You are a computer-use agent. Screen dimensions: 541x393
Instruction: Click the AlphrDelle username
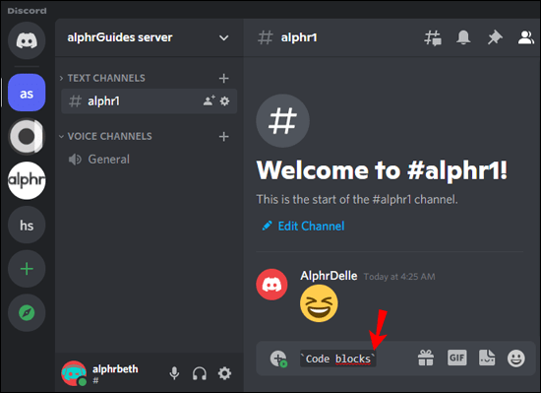[329, 276]
